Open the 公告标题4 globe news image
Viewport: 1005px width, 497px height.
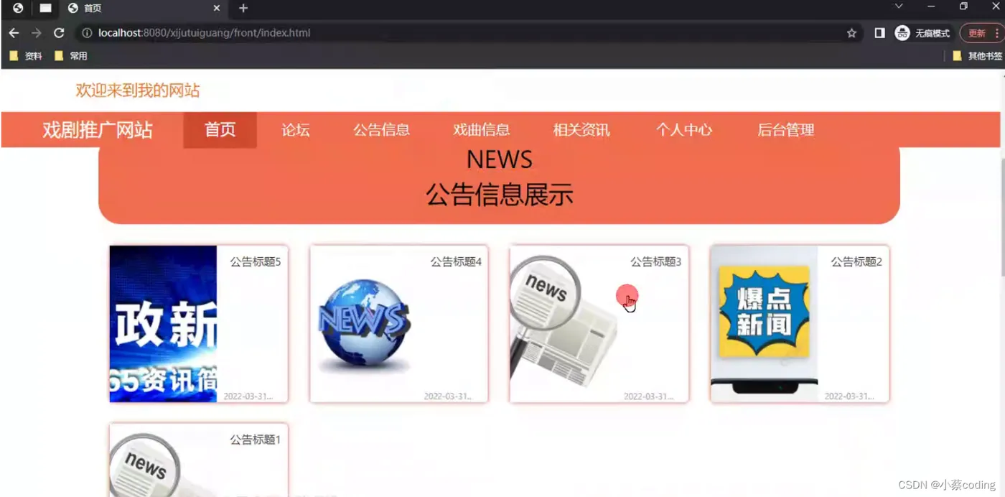364,324
